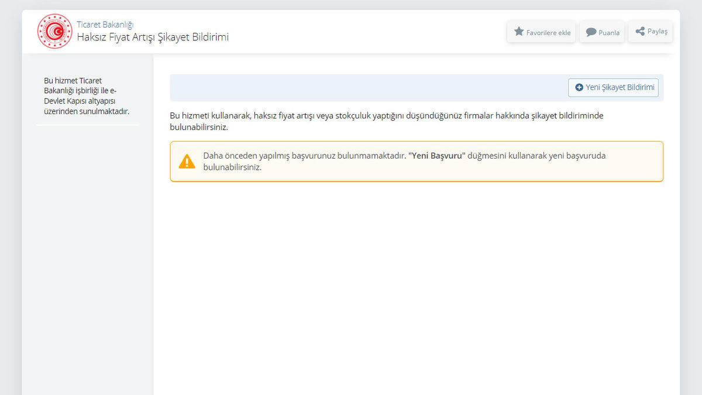Click the divider line under sidebar text

tap(87, 125)
